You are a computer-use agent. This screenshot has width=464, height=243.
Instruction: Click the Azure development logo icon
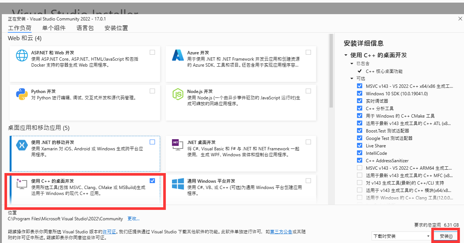click(178, 55)
